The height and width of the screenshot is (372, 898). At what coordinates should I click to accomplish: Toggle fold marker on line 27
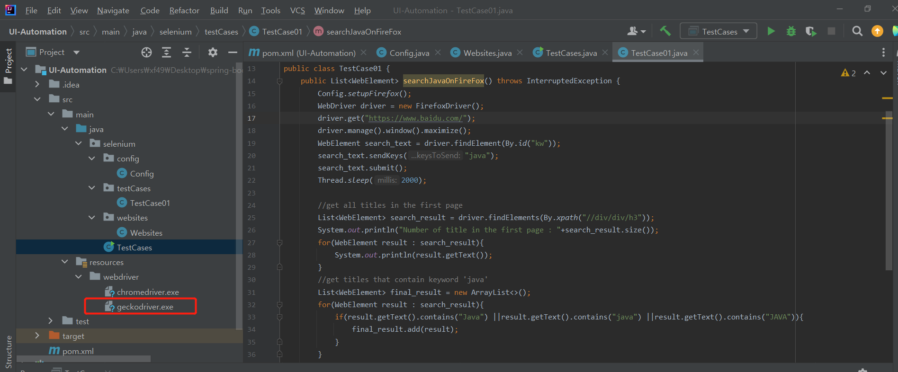coord(279,243)
